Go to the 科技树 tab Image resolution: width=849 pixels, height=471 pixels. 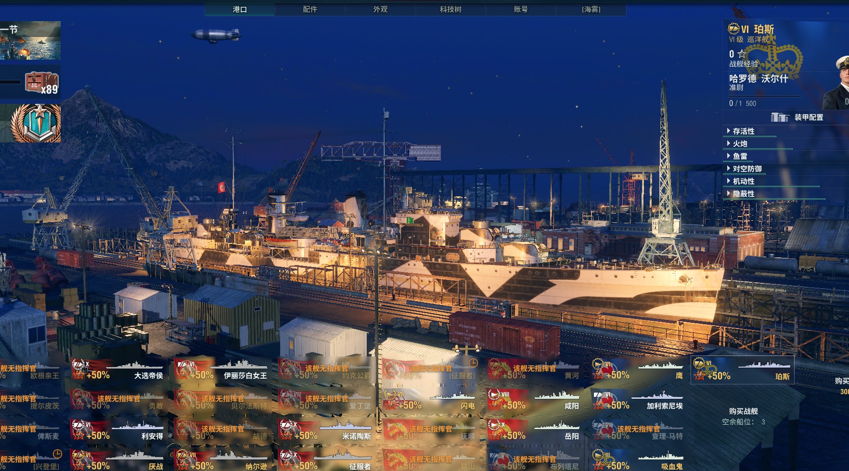(x=450, y=9)
